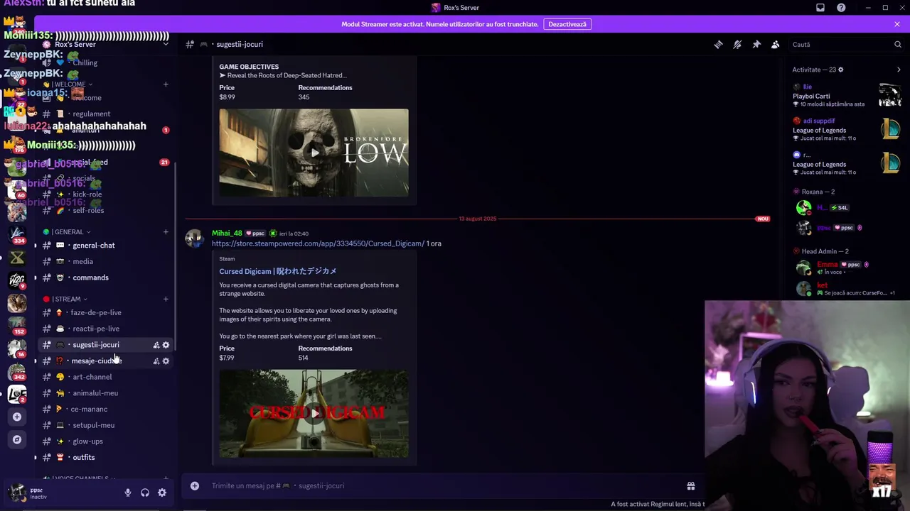Collapse the WELCOME category
The height and width of the screenshot is (511, 910).
tap(68, 84)
